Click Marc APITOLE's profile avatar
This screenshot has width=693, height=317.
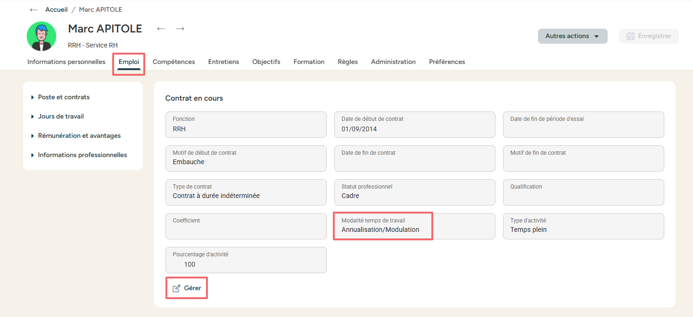coord(41,36)
